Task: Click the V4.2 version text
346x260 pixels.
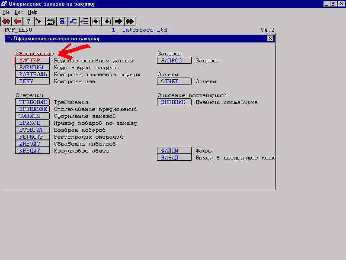Action: 267,30
